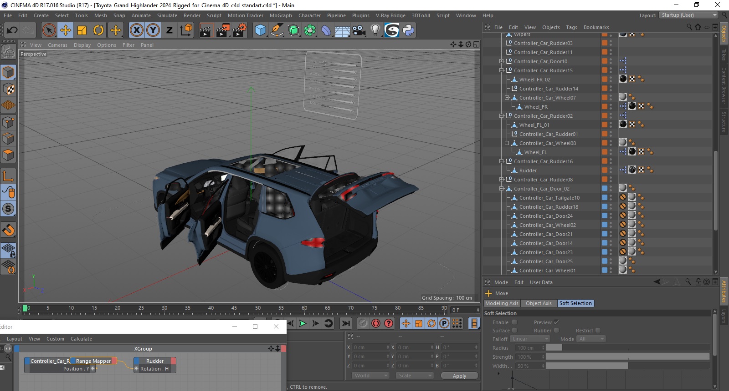Enable the Soft Selection checkbox

click(514, 322)
